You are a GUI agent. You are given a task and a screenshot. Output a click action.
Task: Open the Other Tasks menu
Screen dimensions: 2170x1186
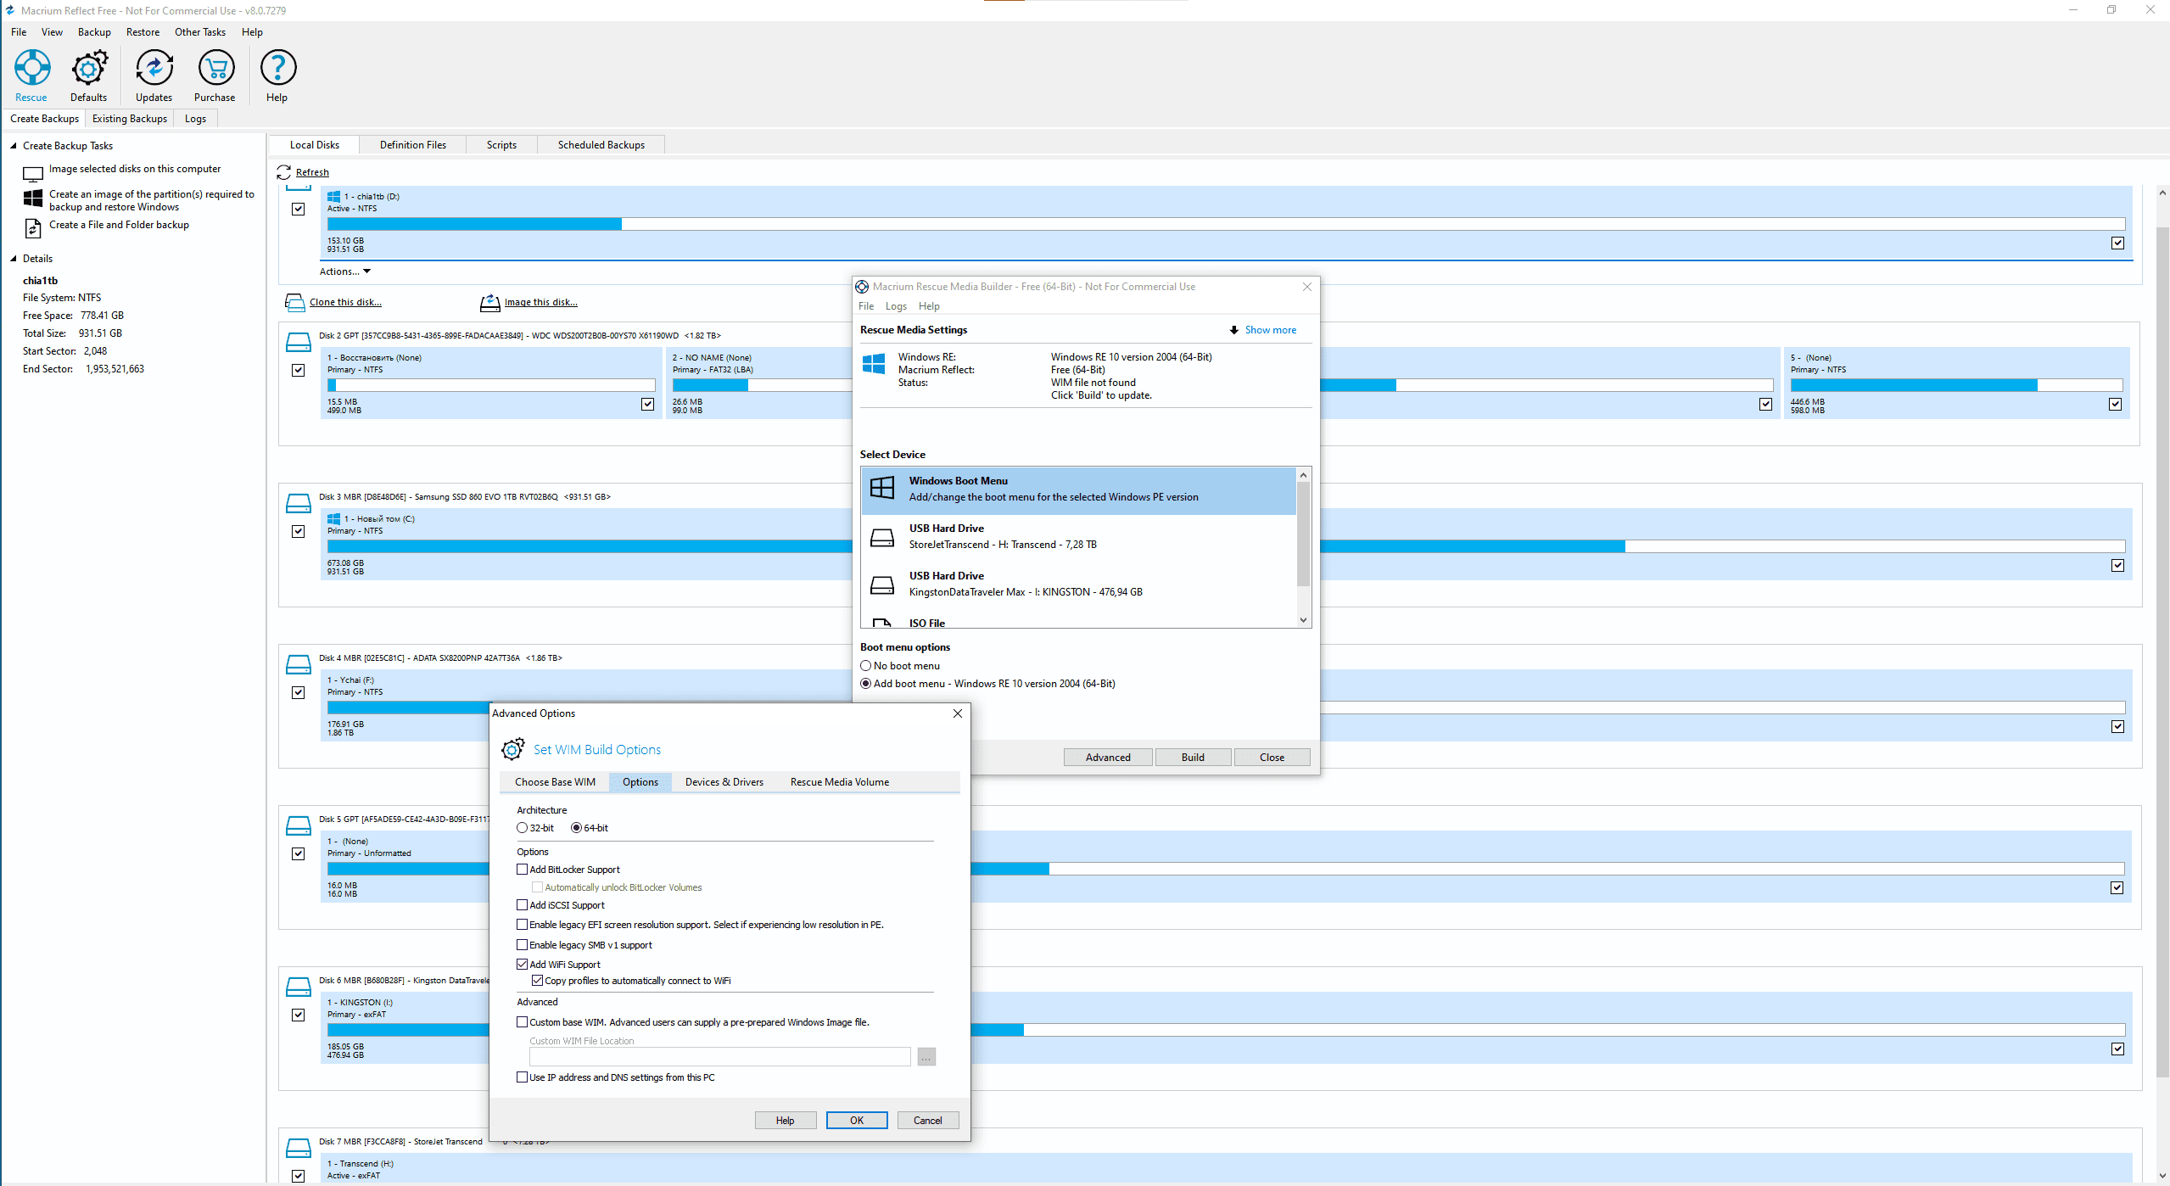200,32
